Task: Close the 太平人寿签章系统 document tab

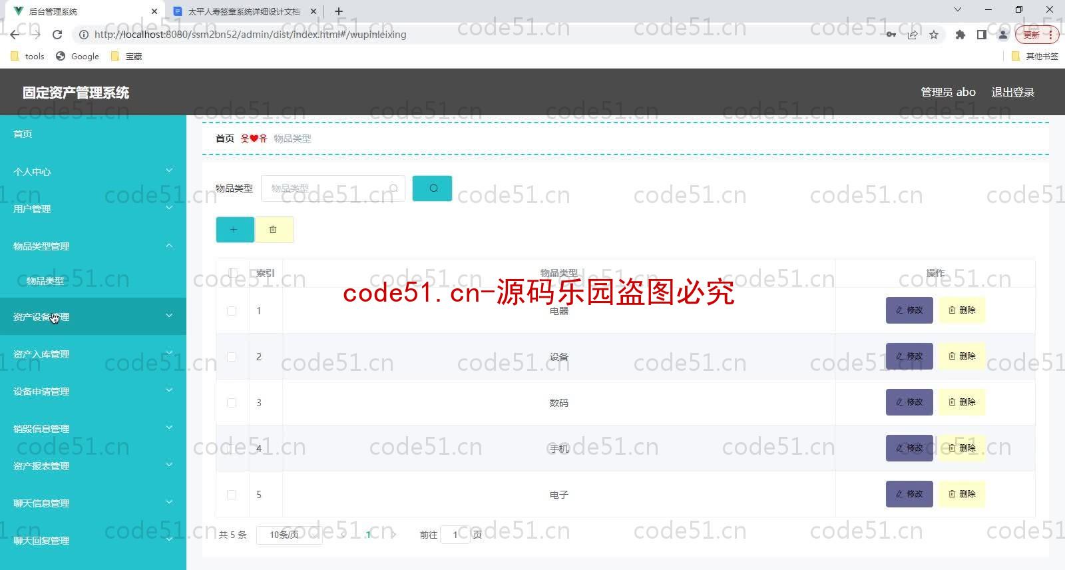Action: pyautogui.click(x=314, y=11)
